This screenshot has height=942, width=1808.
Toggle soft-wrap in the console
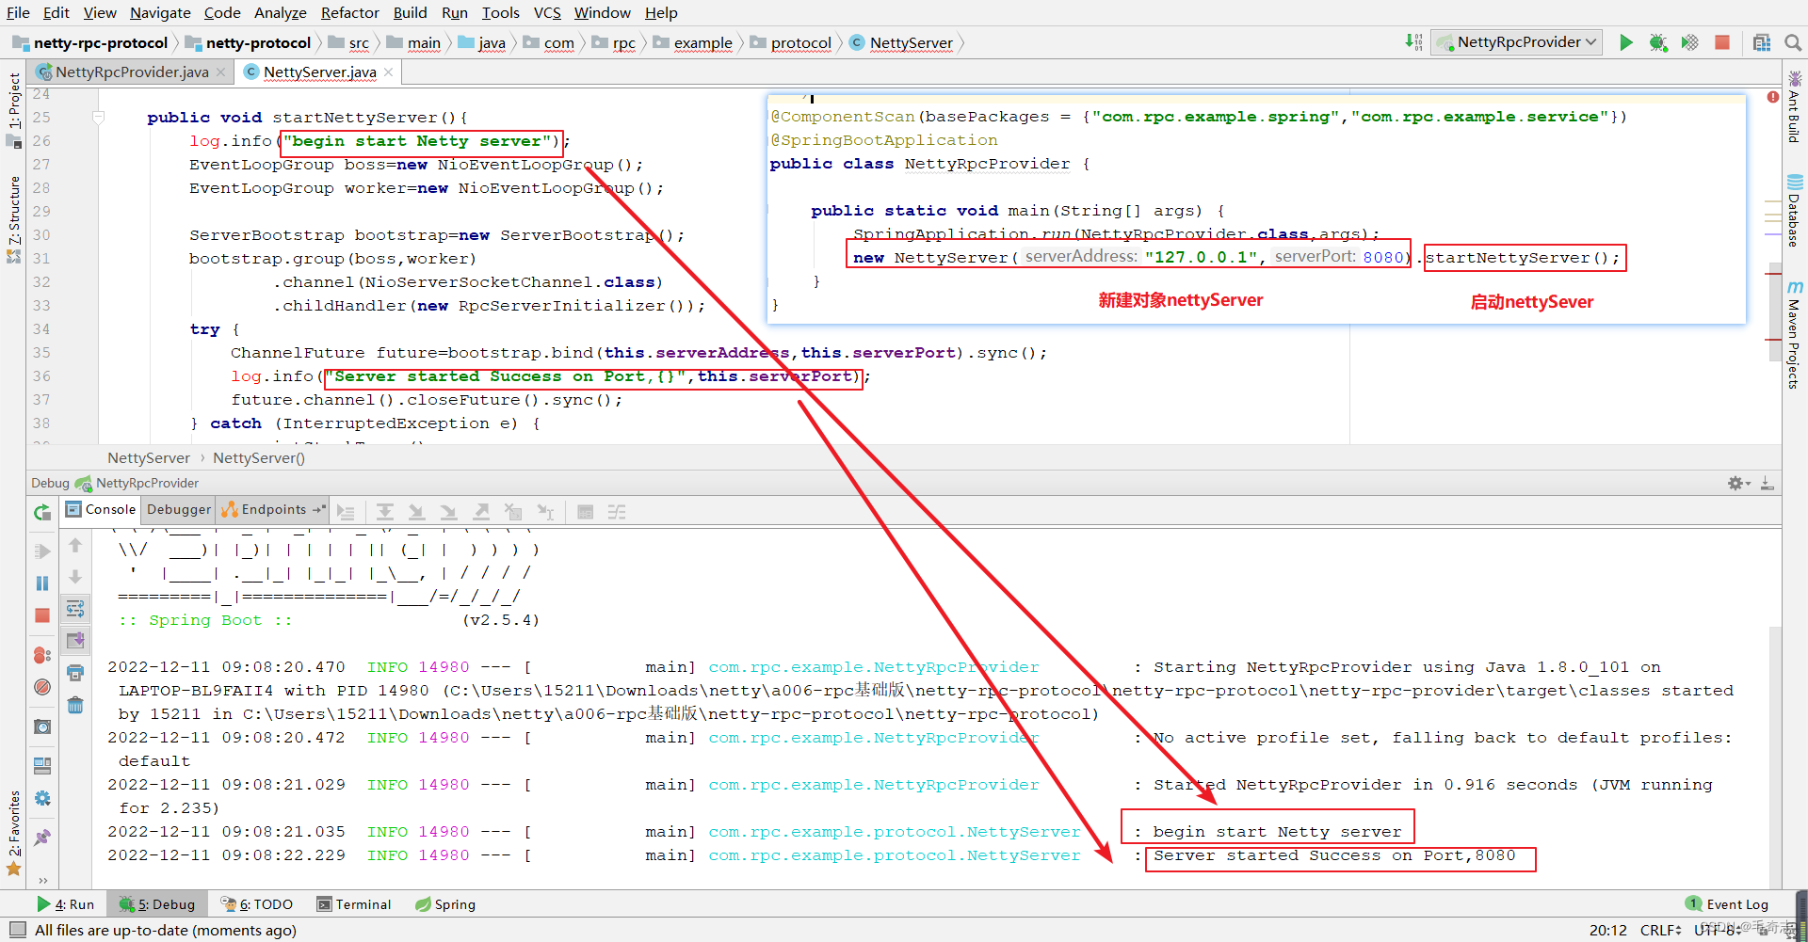75,609
